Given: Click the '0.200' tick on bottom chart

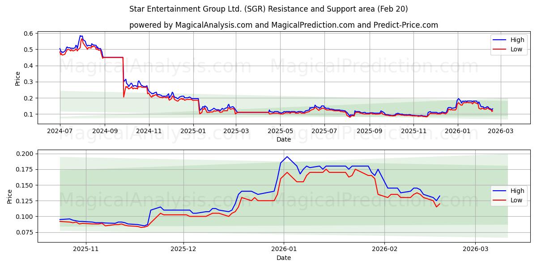Looking at the screenshot, I should [25, 154].
